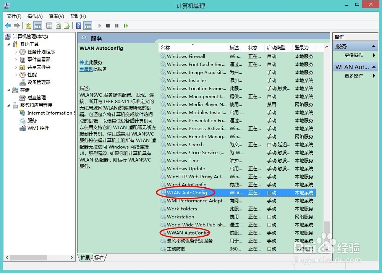Open properties with the properties toolbar icon
The image size is (382, 273).
click(x=49, y=26)
